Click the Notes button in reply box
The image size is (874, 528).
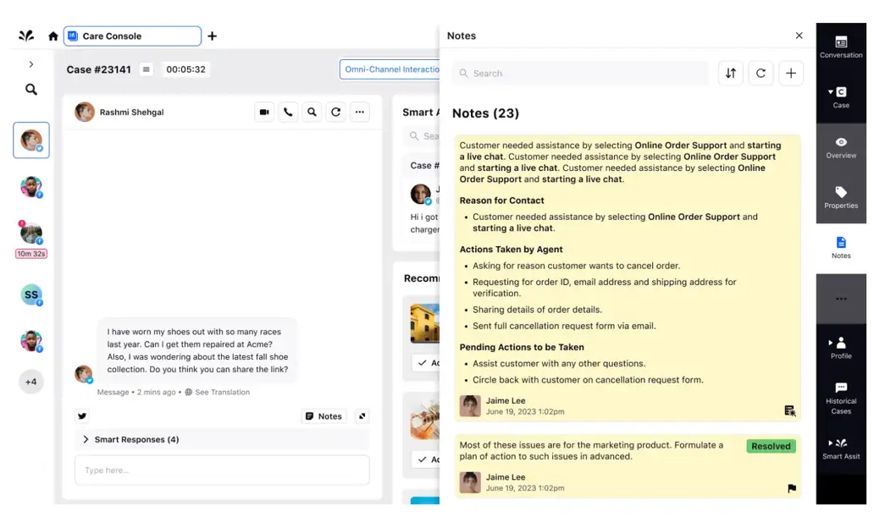(x=324, y=416)
